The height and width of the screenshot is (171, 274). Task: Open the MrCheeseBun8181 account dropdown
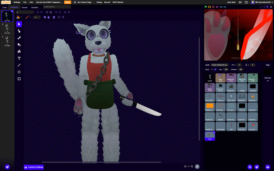262,2
